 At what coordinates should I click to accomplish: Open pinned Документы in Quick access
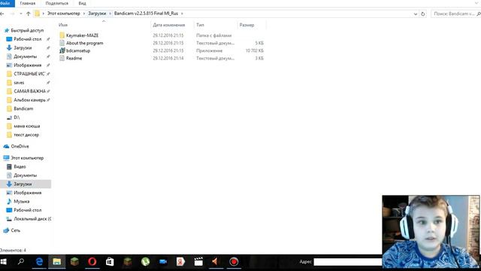(25, 56)
